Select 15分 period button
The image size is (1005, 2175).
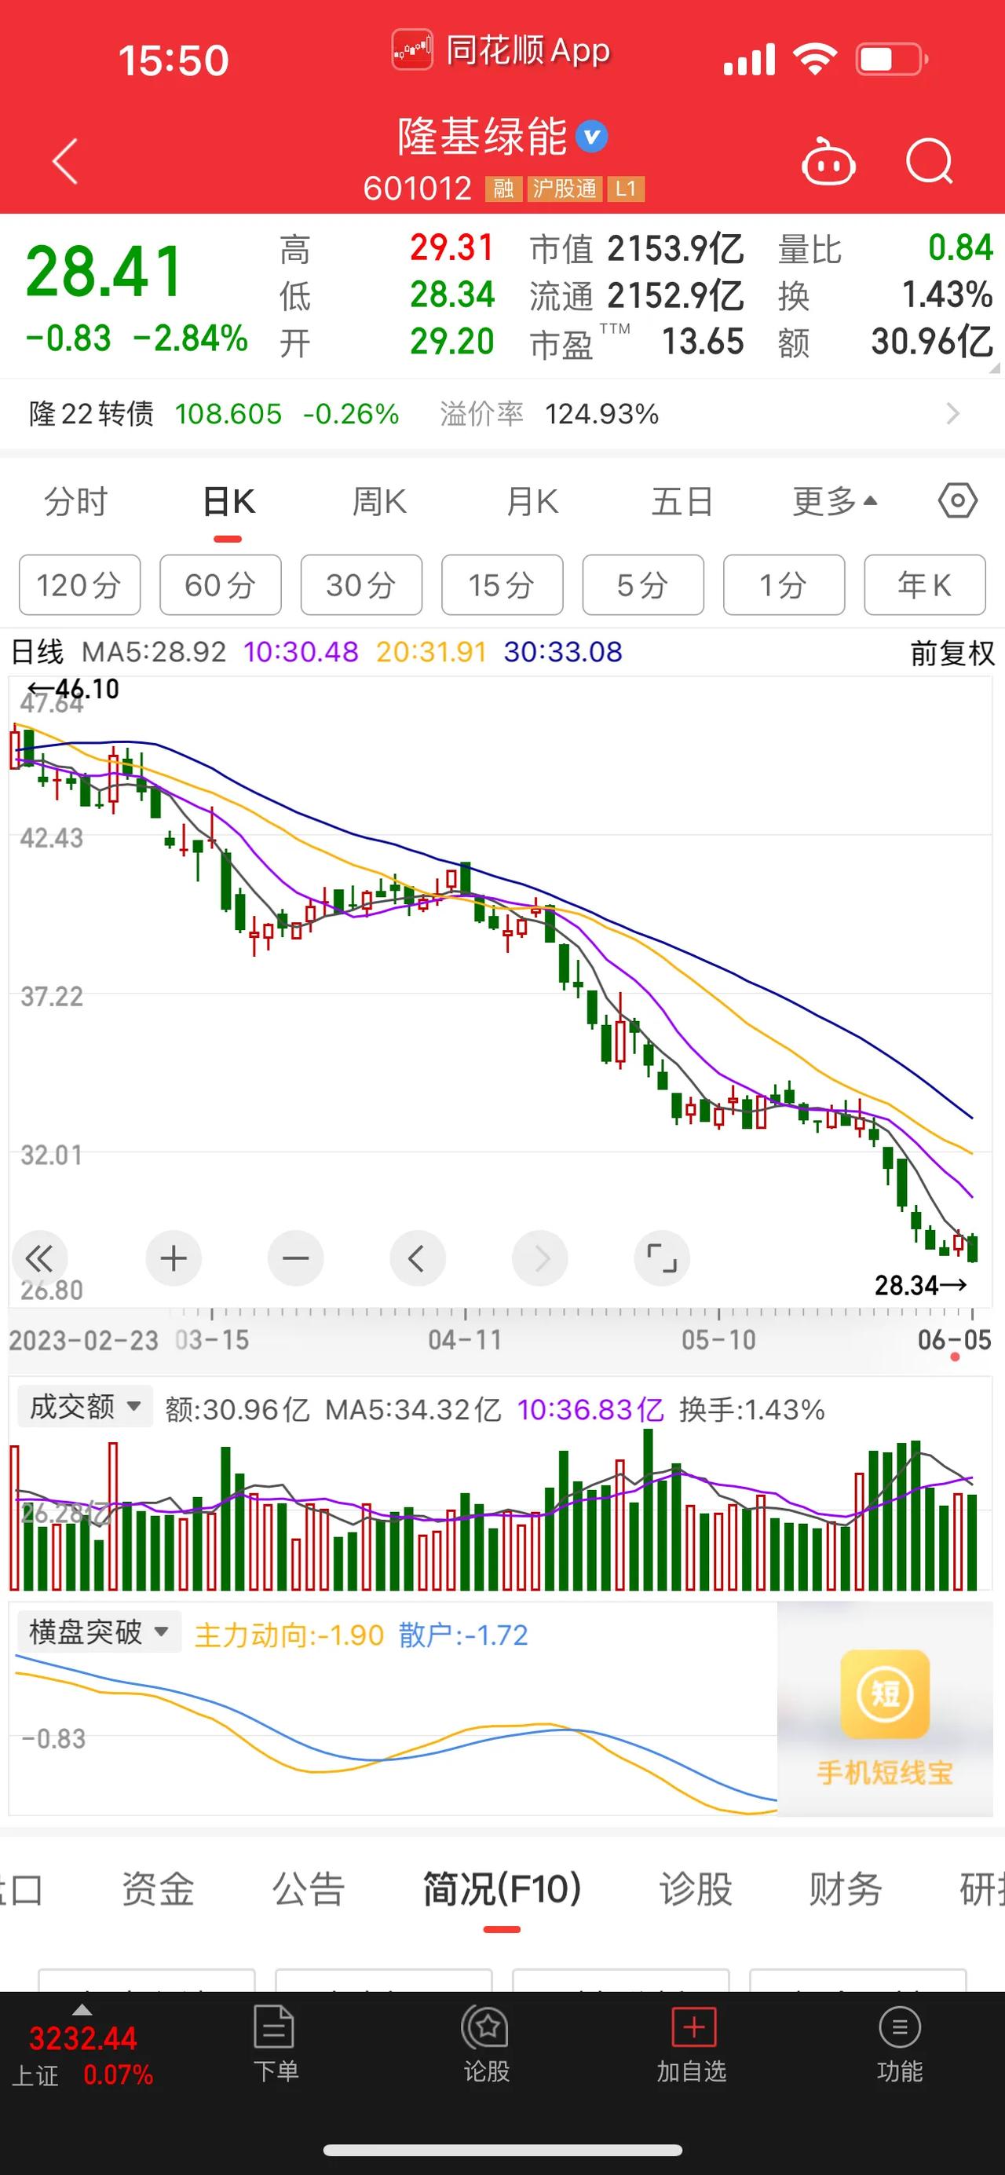(502, 584)
